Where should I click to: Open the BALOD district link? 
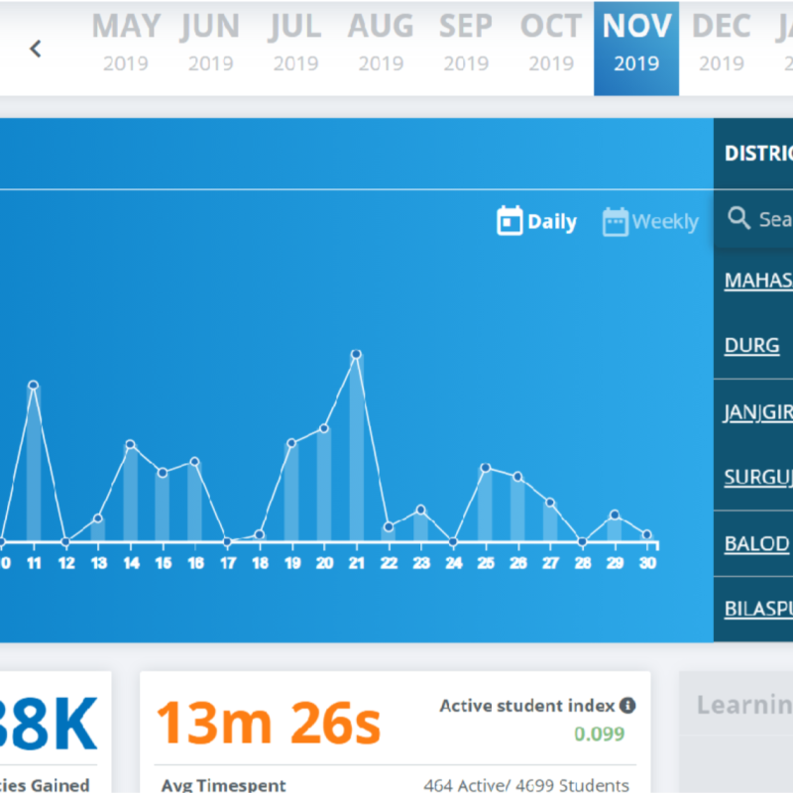pos(756,544)
